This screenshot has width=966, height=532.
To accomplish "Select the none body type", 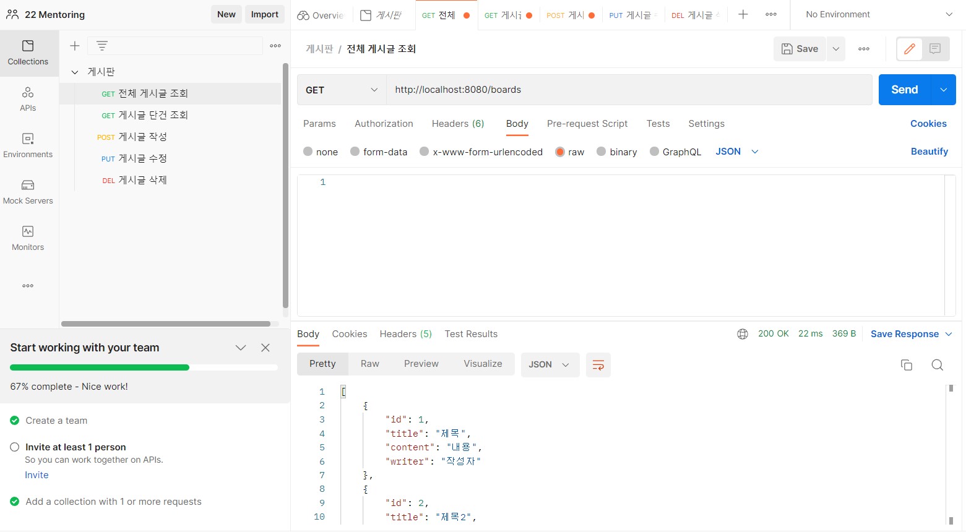I will pos(308,152).
